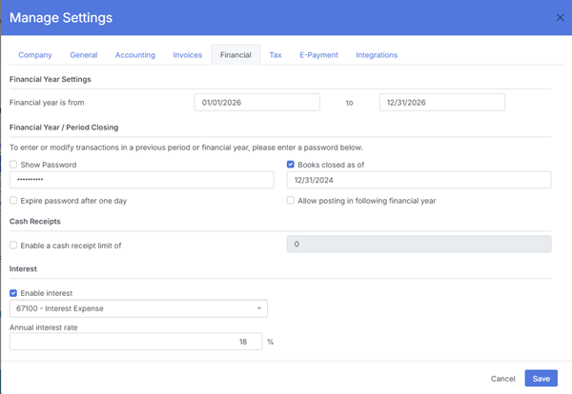Close the Manage Settings dialog
The image size is (572, 394).
click(x=560, y=17)
